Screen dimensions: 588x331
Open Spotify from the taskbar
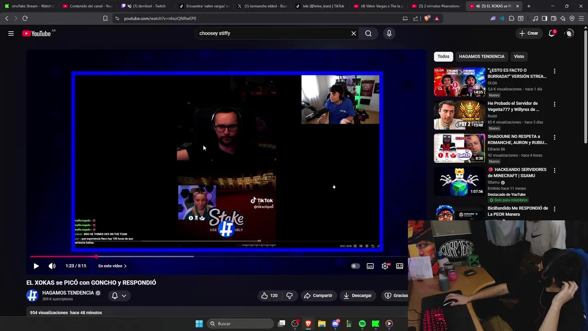click(362, 324)
